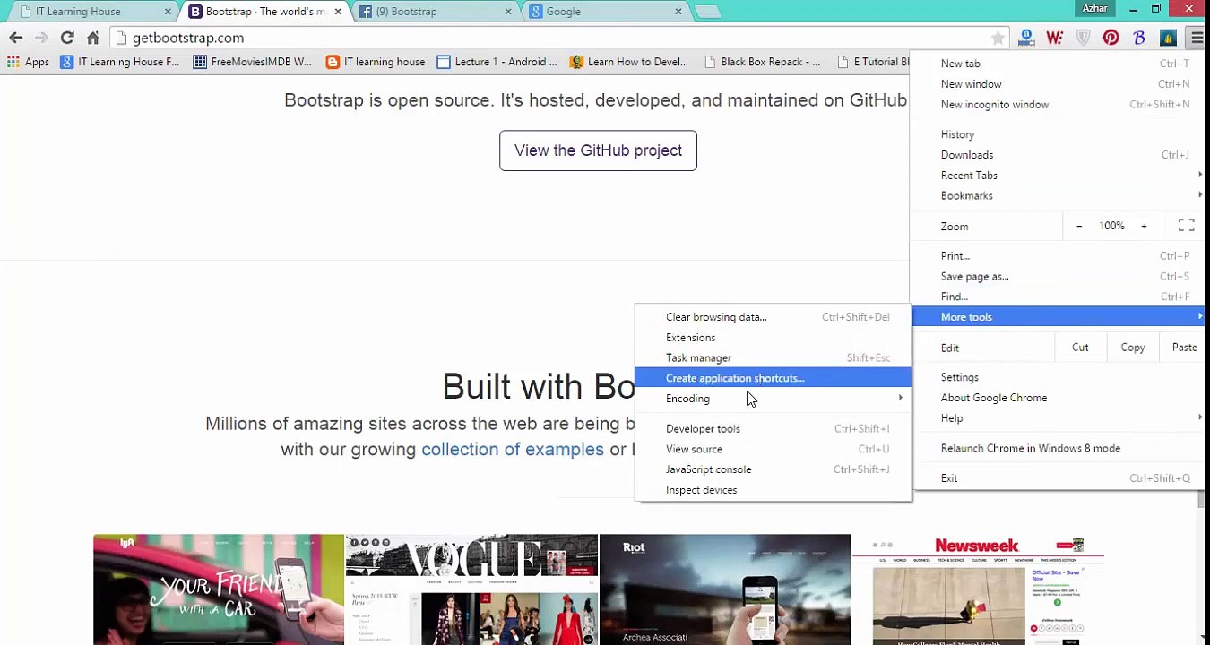Click View the GitHub project button

(598, 150)
